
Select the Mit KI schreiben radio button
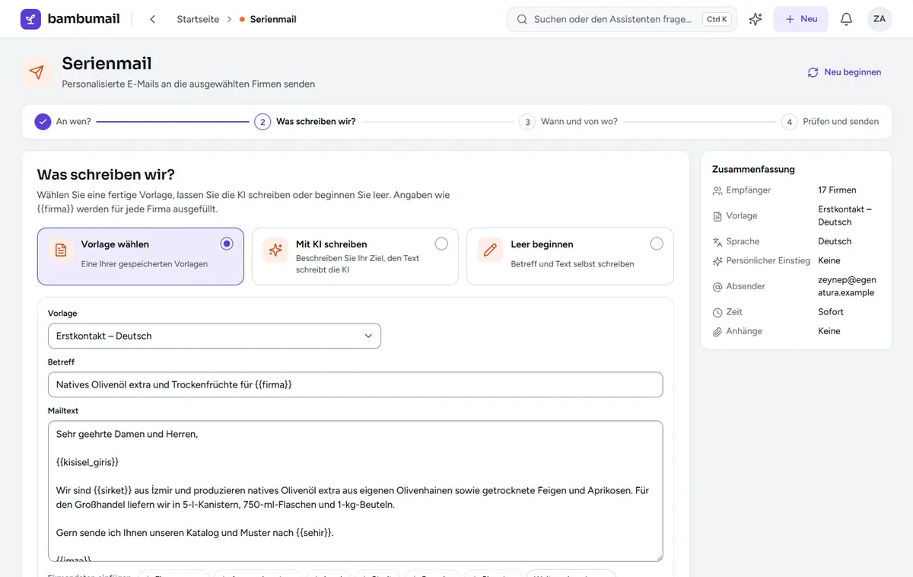pos(441,244)
